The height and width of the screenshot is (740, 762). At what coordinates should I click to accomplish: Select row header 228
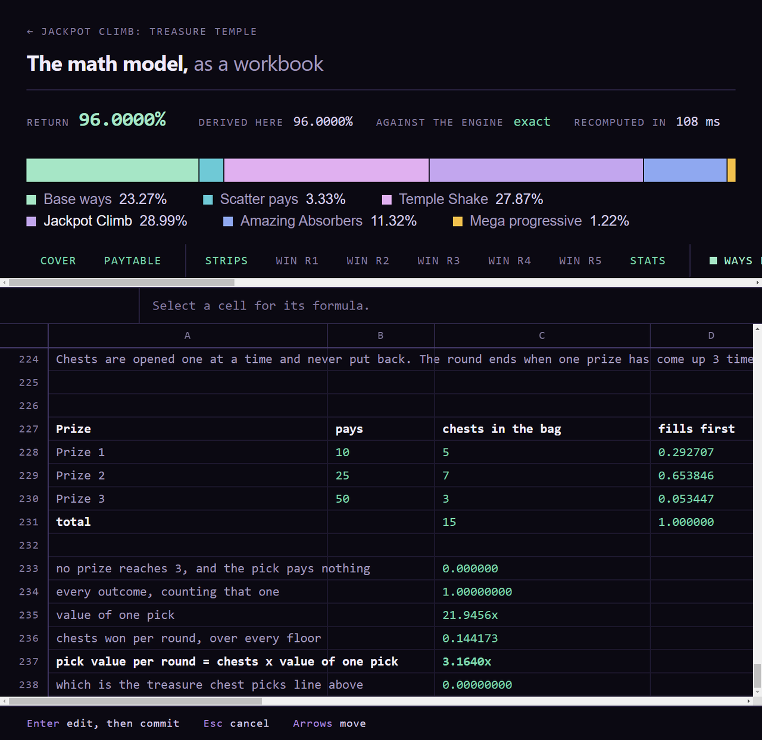pos(24,452)
